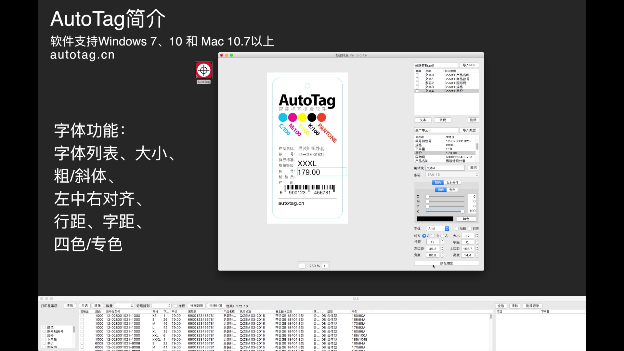Click the 删除 delete button
The height and width of the screenshot is (351, 624).
click(x=473, y=120)
